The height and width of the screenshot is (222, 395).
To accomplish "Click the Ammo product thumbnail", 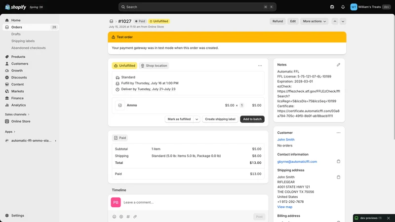I will (120, 105).
